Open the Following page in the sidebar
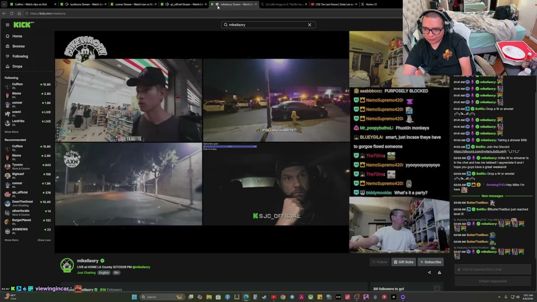This screenshot has width=537, height=302. pyautogui.click(x=20, y=56)
